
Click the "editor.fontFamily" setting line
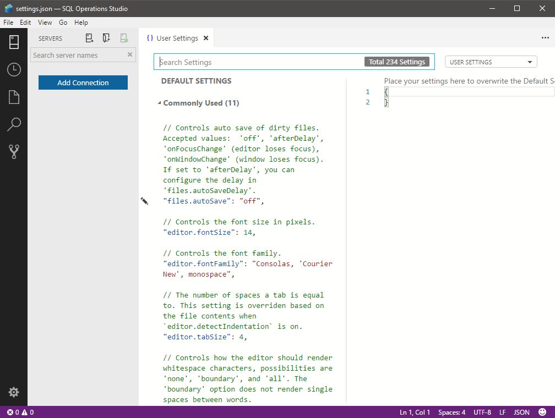(248, 269)
